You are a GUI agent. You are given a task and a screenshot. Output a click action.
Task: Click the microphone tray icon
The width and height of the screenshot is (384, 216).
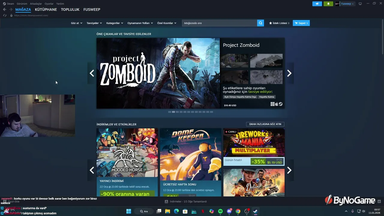pos(352,211)
